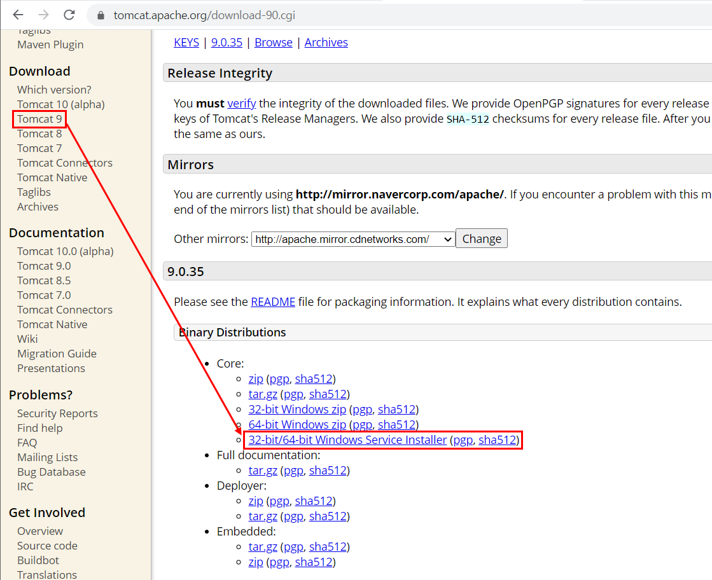Open Presentations in sidebar
The height and width of the screenshot is (580, 712).
coord(51,368)
